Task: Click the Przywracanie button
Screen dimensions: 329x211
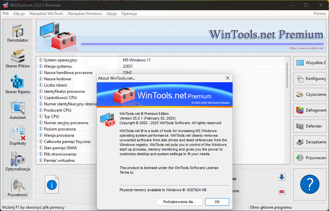Action: tap(310, 158)
